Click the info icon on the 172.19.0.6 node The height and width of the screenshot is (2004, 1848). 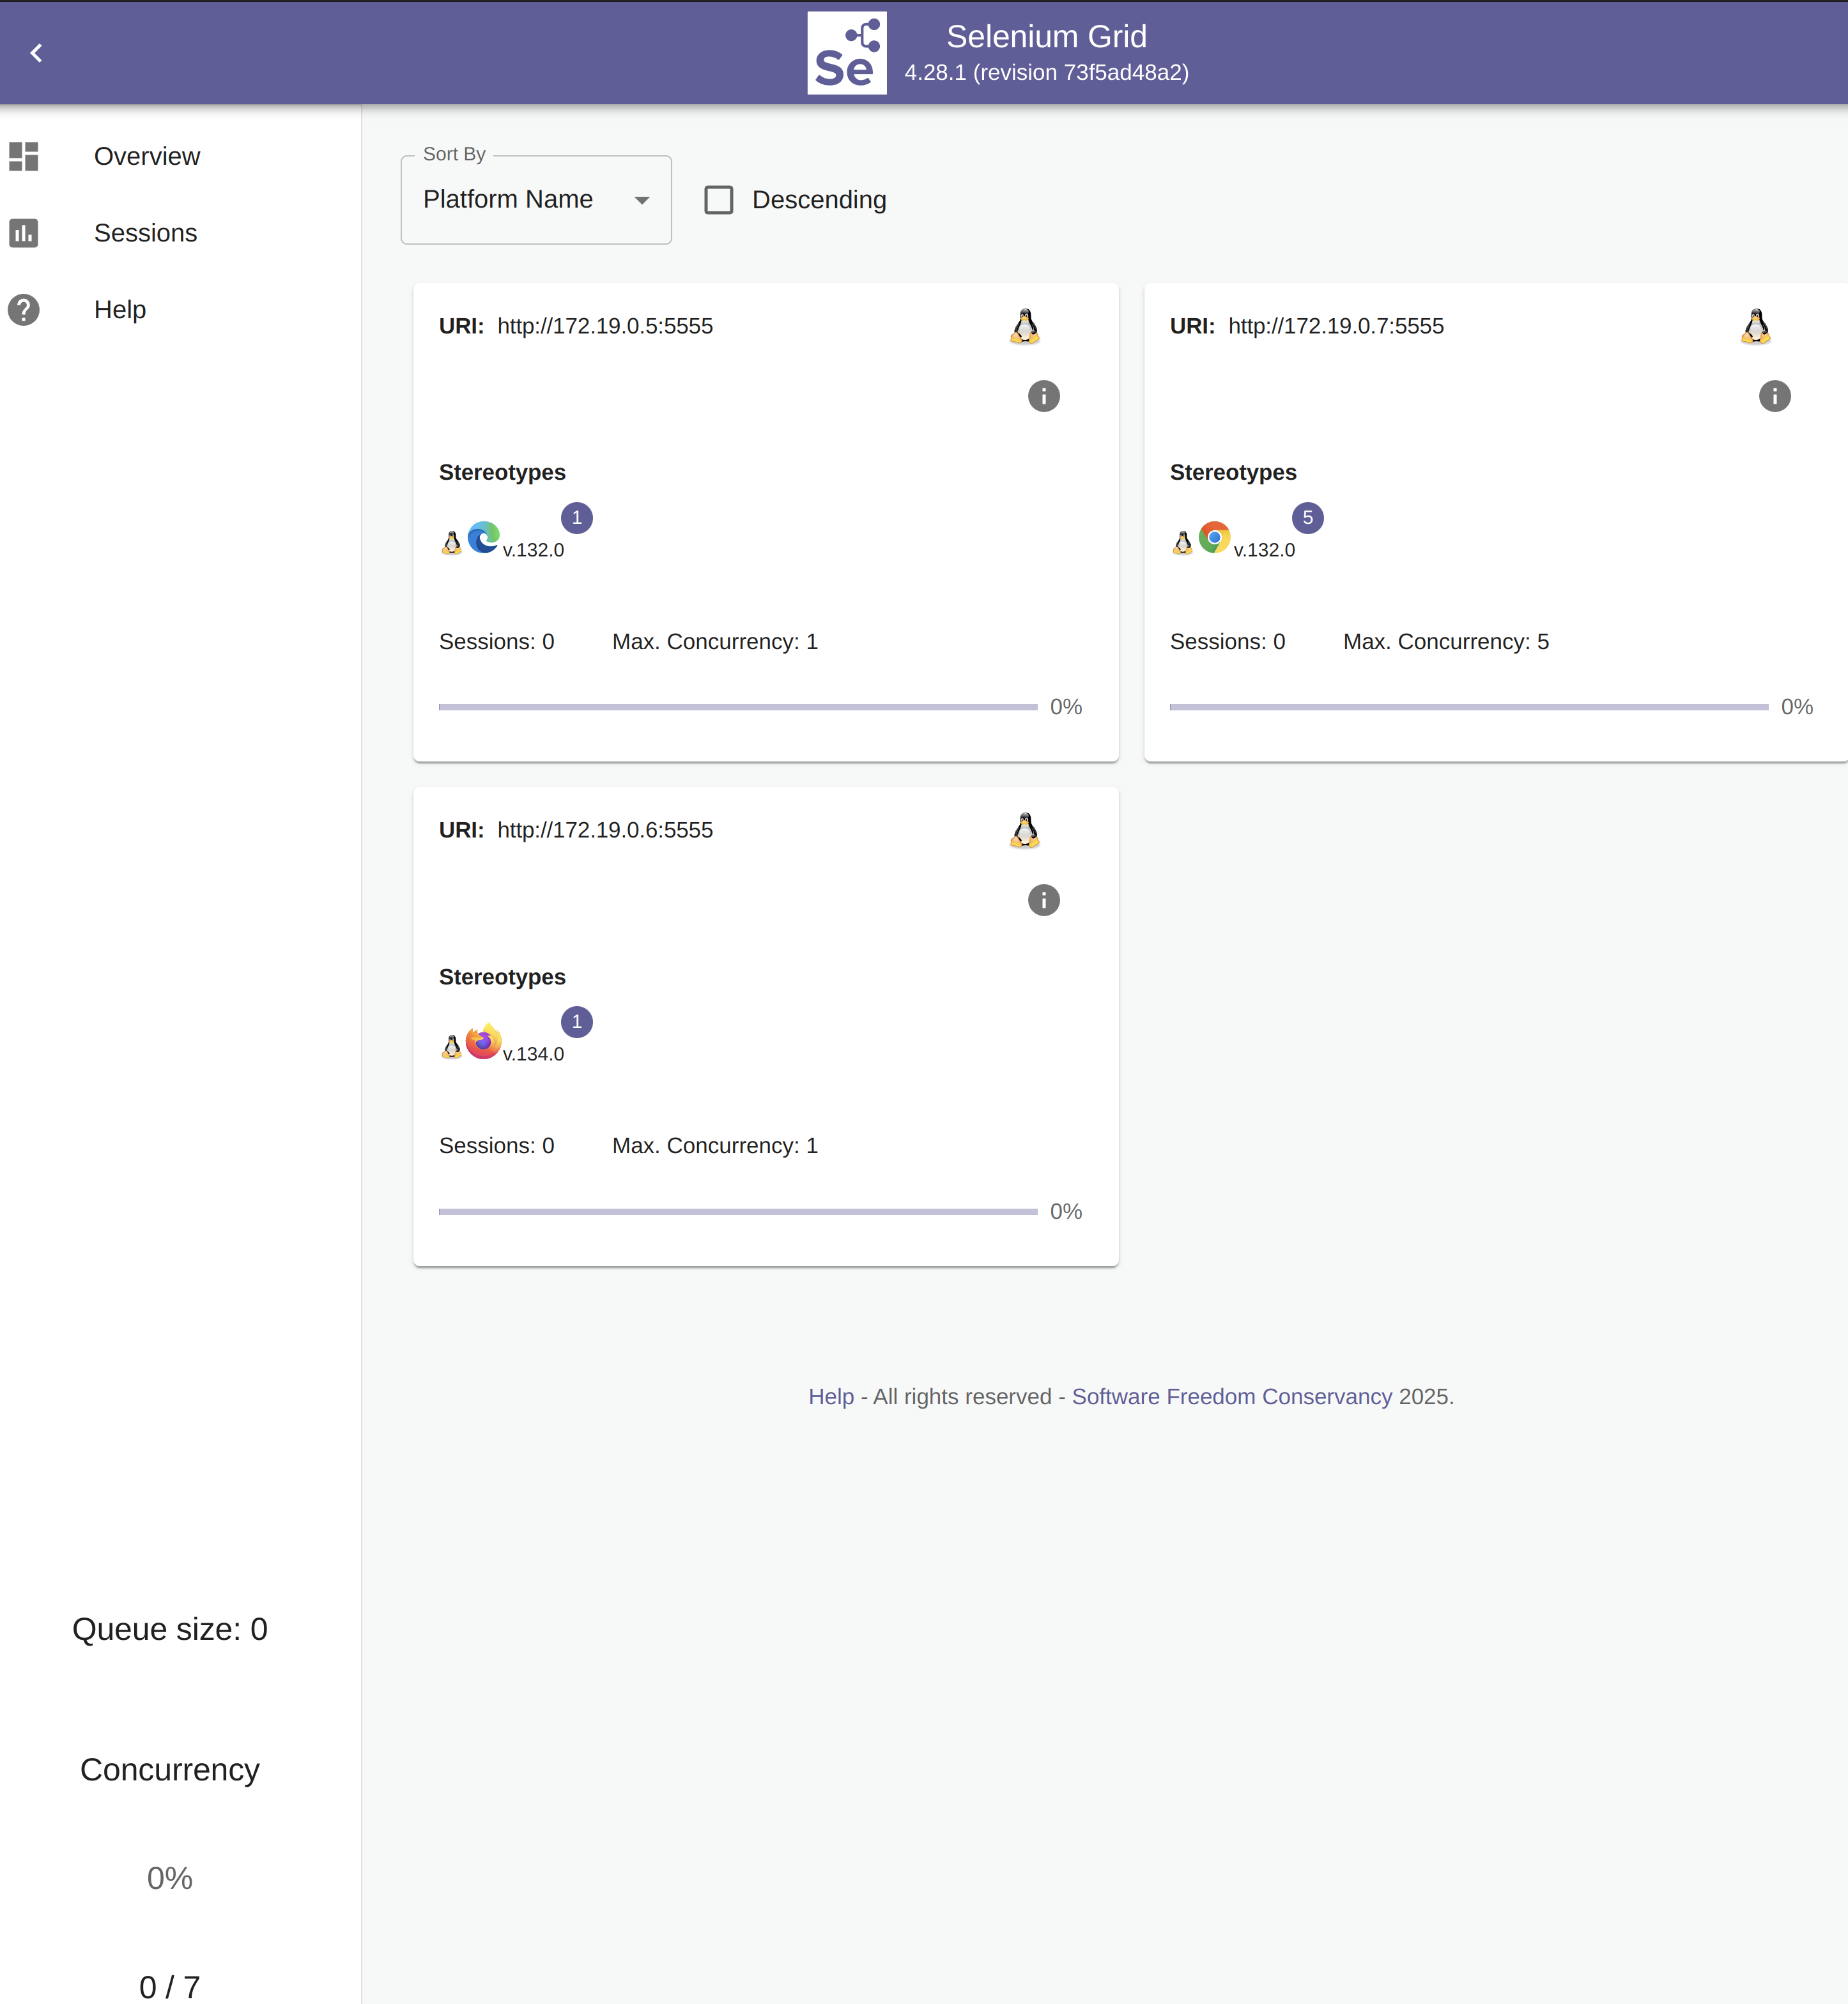(x=1043, y=899)
